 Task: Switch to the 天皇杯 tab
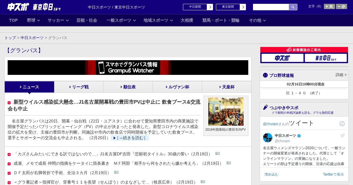point(227,87)
